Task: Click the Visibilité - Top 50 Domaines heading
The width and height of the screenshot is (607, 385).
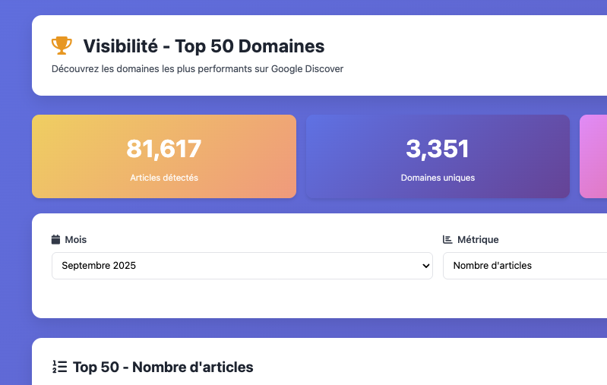Action: pyautogui.click(x=204, y=46)
